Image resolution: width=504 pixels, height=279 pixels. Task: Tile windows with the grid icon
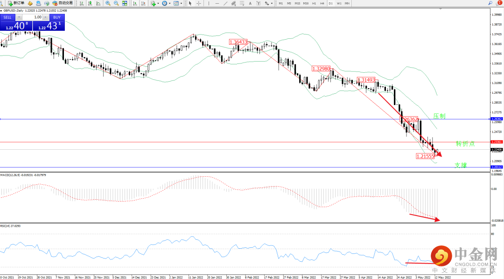tap(125, 3)
